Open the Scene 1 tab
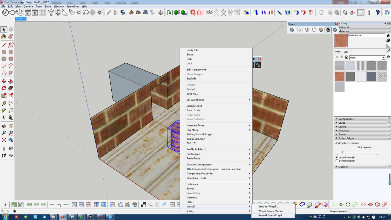Image resolution: width=391 pixels, height=220 pixels. pyautogui.click(x=21, y=18)
